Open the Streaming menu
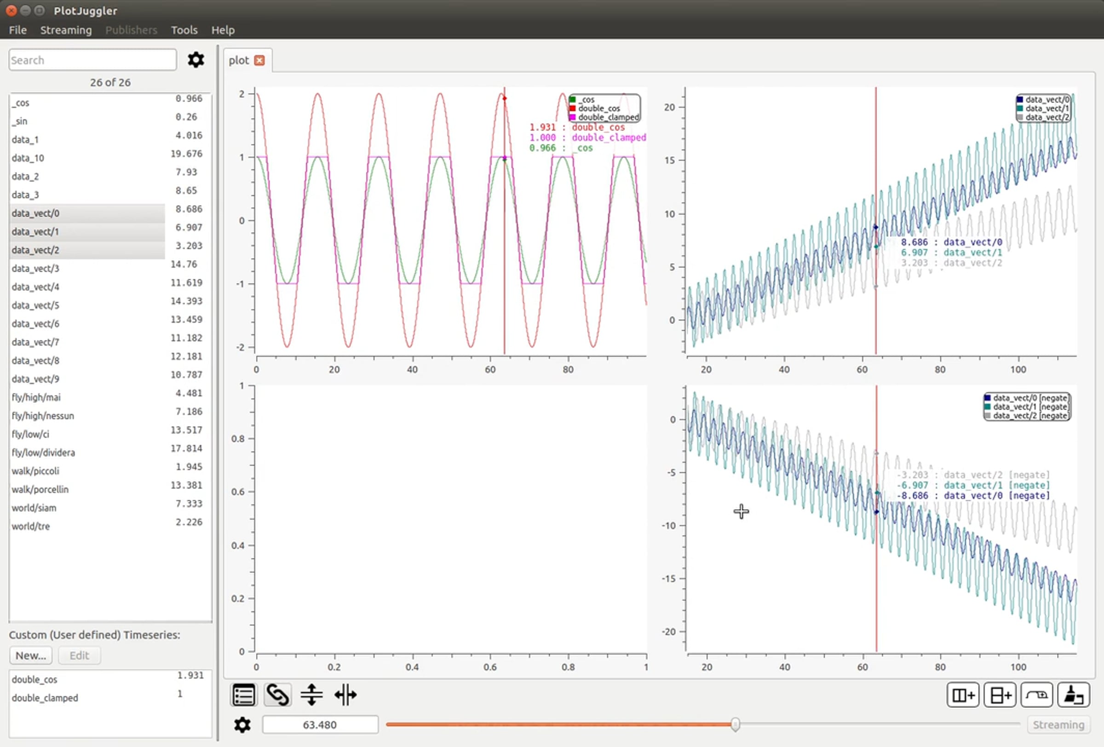Image resolution: width=1104 pixels, height=747 pixels. 66,30
